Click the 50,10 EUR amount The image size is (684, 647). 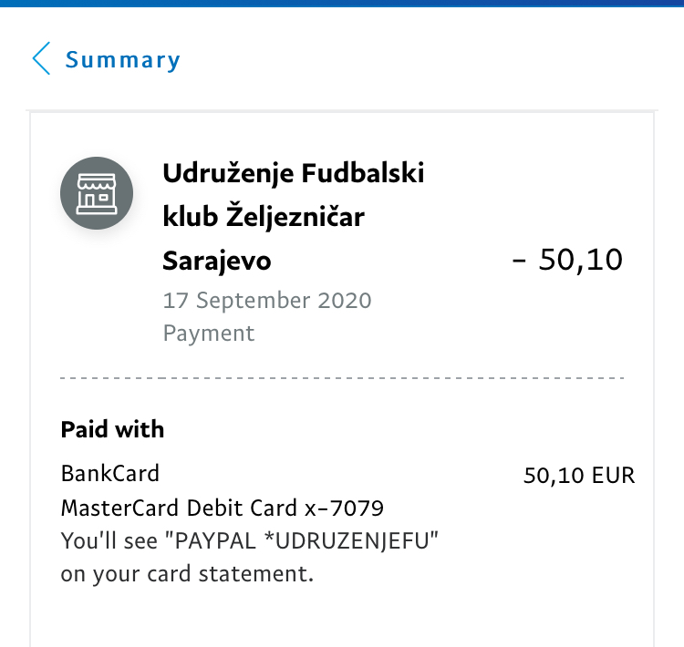pos(579,475)
